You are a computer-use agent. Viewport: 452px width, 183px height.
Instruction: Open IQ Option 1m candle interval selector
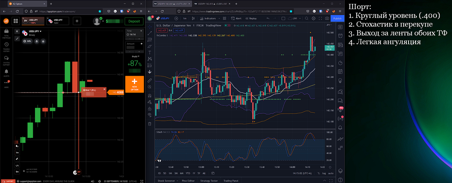pyautogui.click(x=17, y=152)
